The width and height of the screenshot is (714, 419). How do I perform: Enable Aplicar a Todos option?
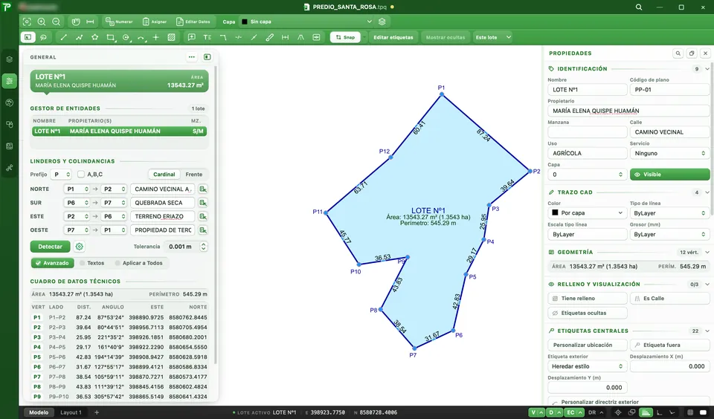[x=139, y=263]
